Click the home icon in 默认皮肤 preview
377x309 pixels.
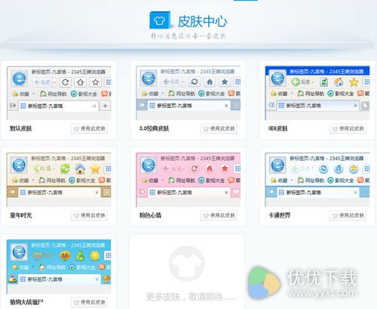[x=80, y=82]
